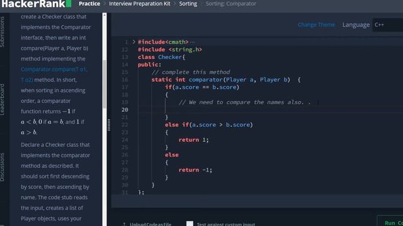This screenshot has width=403, height=226.
Task: Open the Submissions side tab
Action: click(x=3, y=31)
